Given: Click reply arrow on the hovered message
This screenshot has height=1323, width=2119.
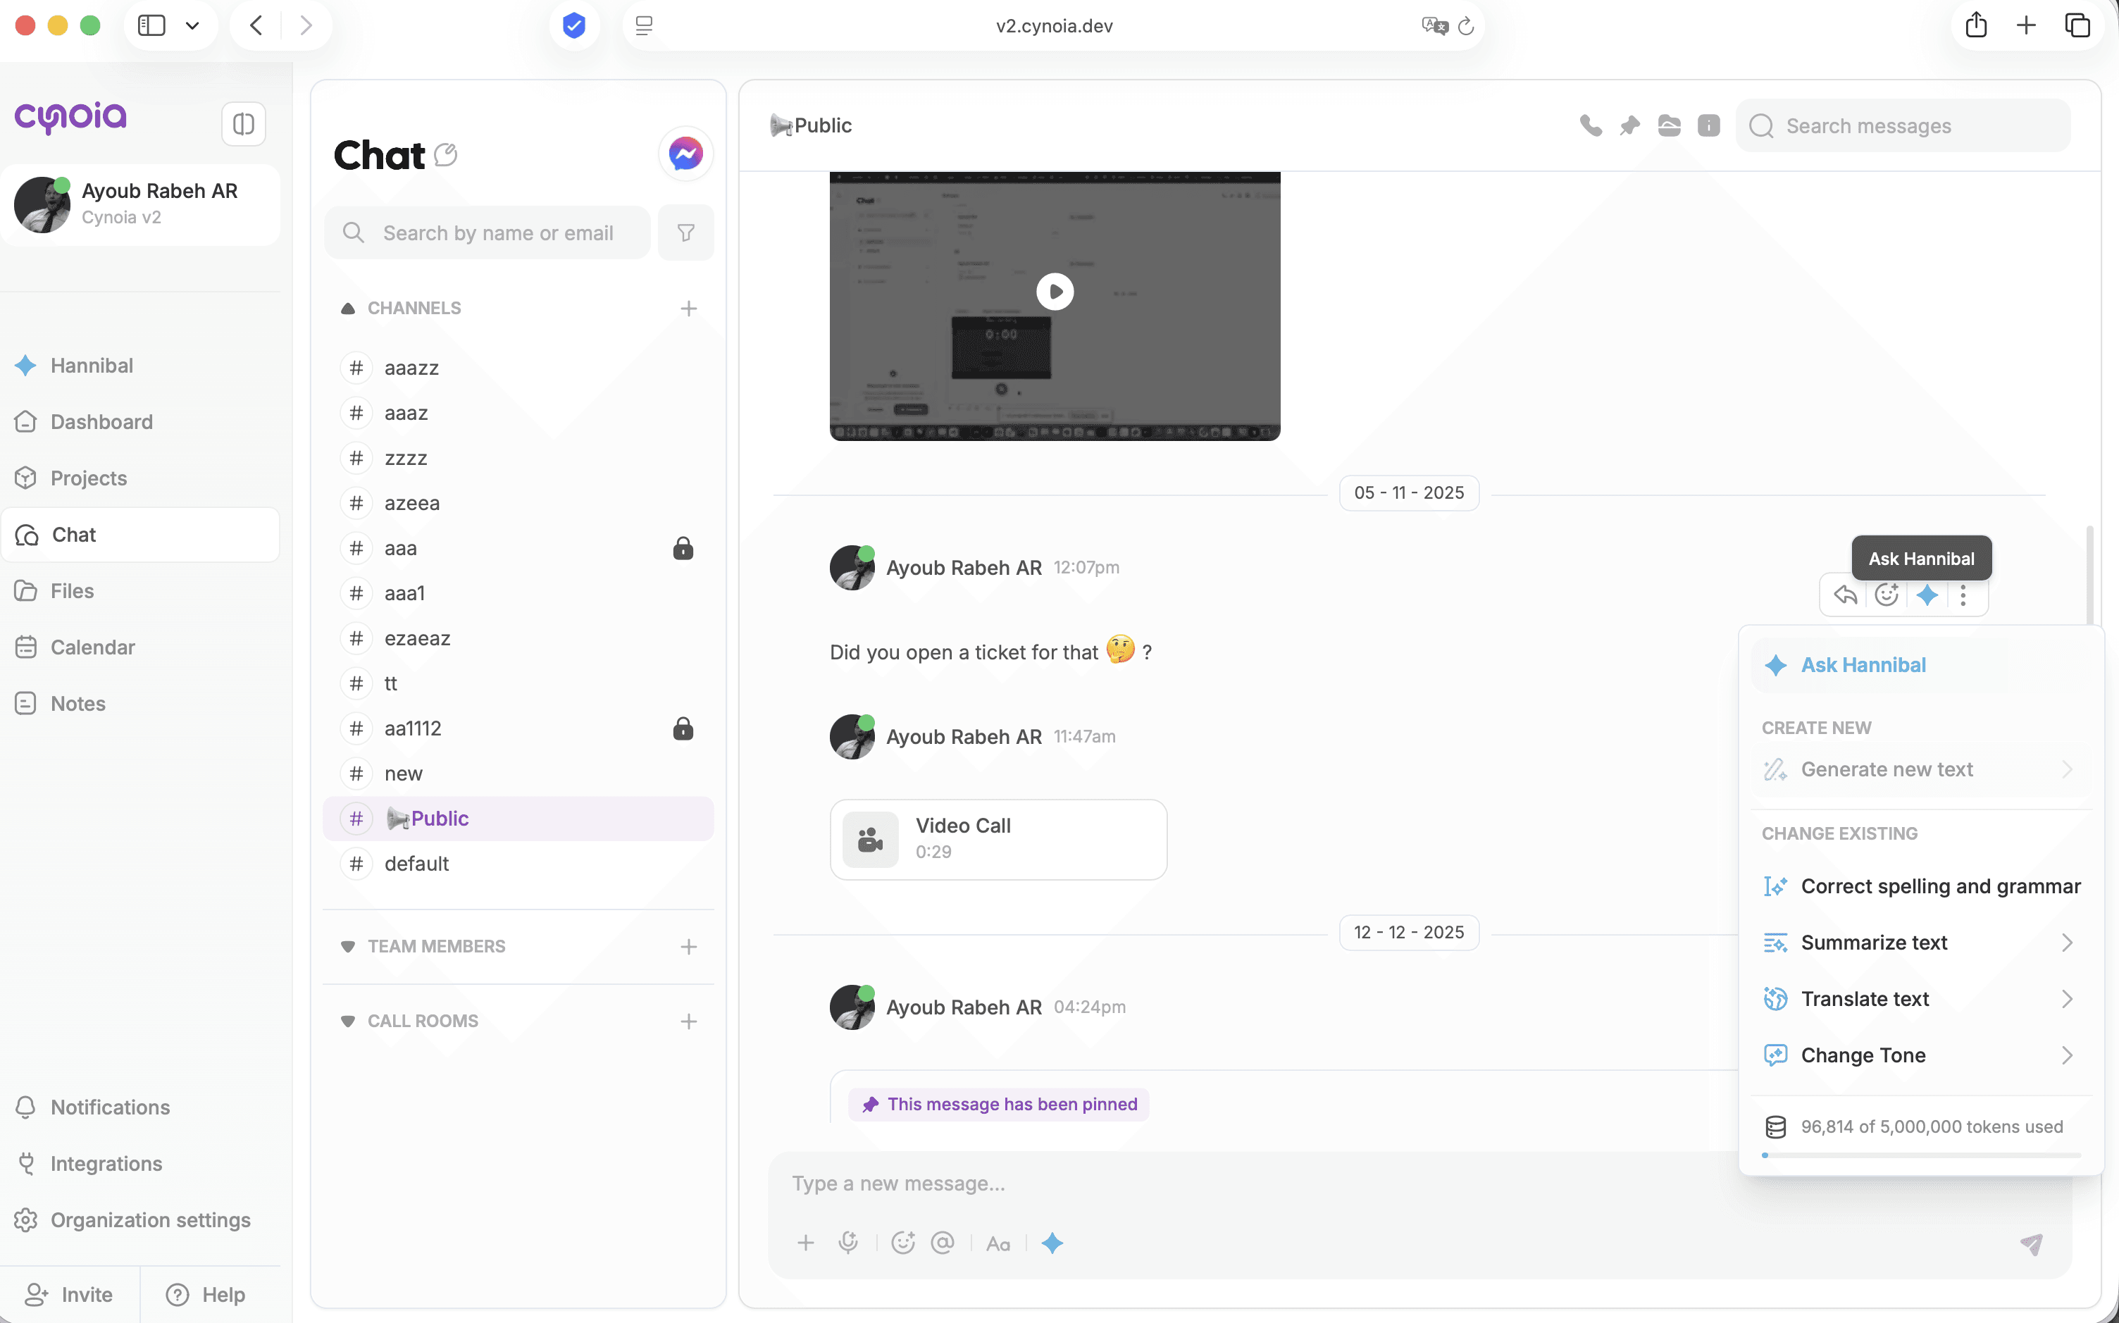Looking at the screenshot, I should [1845, 595].
